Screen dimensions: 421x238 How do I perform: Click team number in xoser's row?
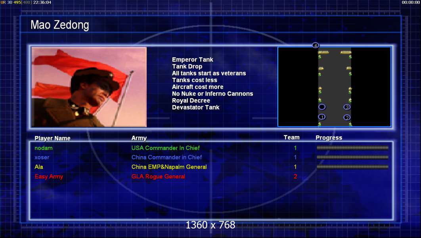click(x=295, y=157)
